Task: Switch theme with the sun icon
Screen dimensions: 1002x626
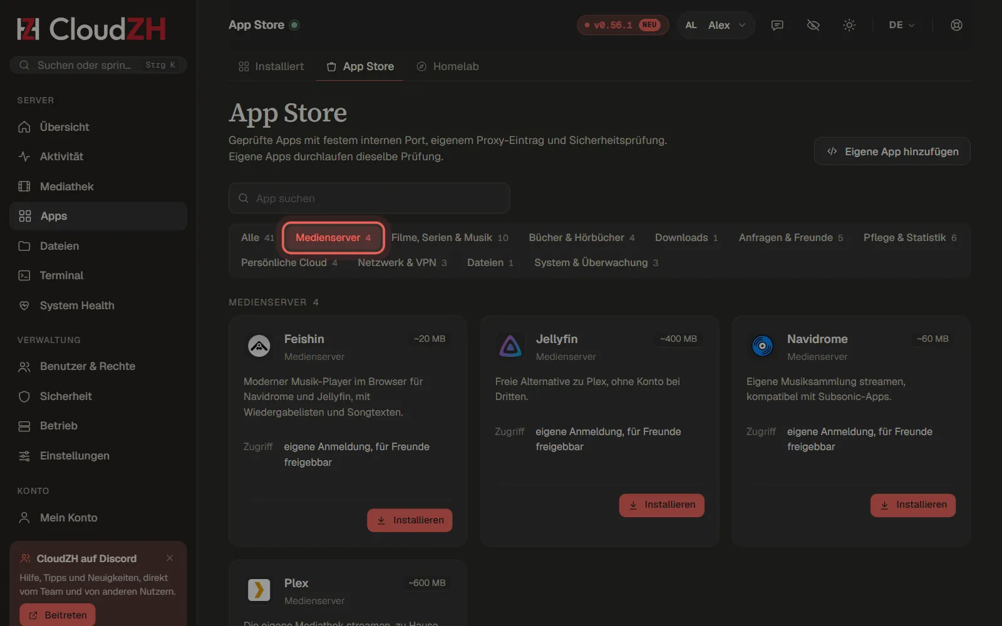Action: (849, 25)
